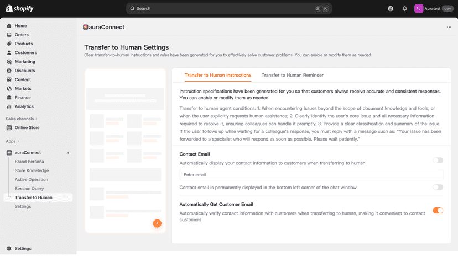Open the three-dot more options menu
This screenshot has width=458, height=257.
pos(449,27)
